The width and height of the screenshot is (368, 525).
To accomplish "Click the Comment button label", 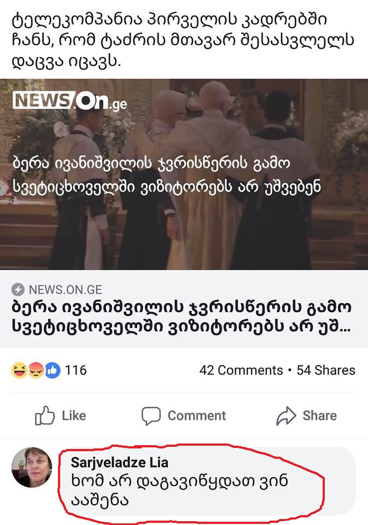I will (x=196, y=416).
